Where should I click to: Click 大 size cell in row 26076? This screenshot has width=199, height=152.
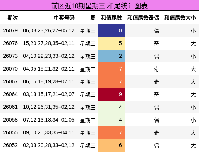(x=193, y=44)
